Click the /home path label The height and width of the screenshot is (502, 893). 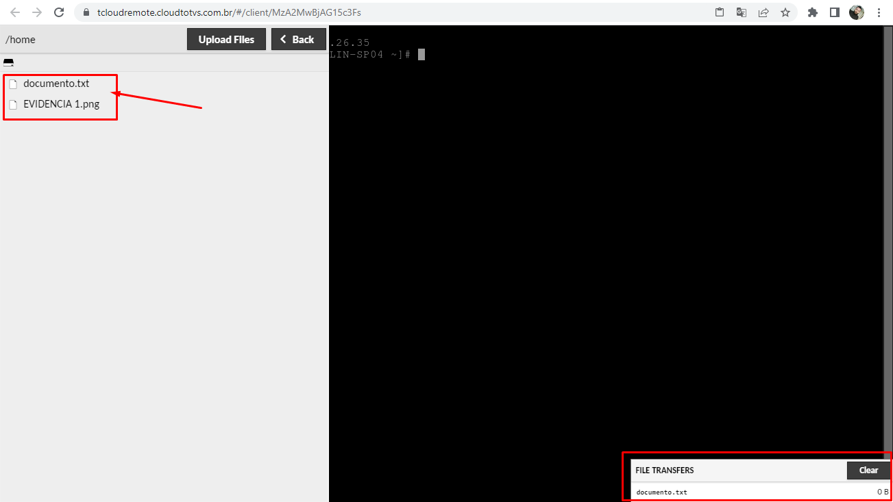click(x=21, y=40)
